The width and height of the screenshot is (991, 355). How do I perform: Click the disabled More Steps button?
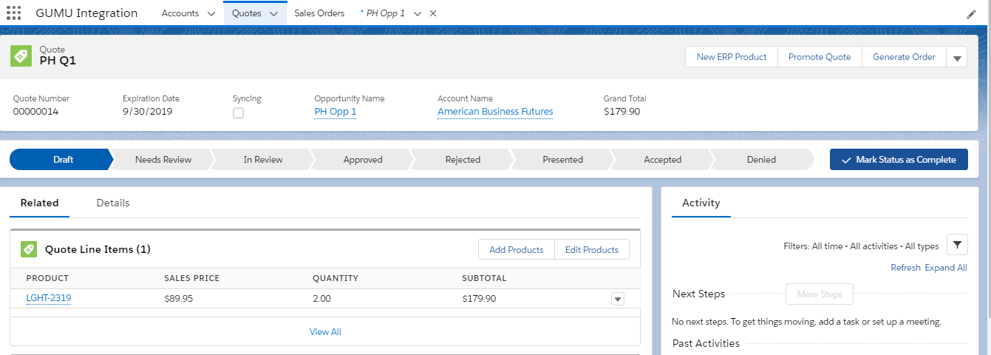[820, 294]
